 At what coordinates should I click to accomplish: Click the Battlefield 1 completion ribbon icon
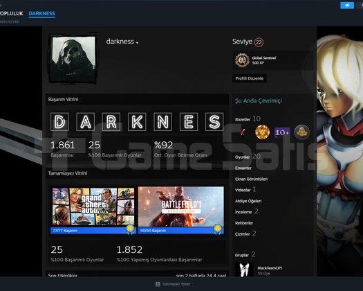pos(218,229)
